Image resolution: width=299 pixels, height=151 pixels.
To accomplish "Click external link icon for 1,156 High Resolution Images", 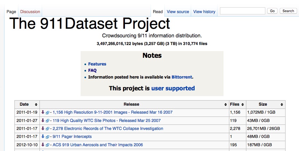I will click(x=48, y=113).
